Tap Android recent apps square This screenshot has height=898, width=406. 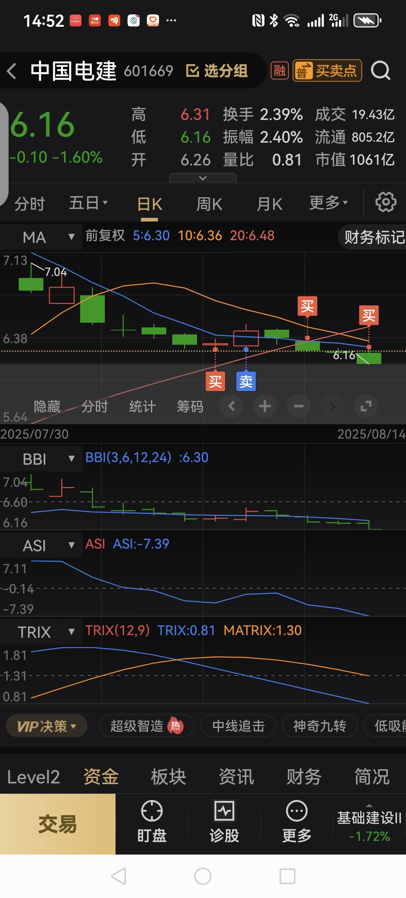(x=287, y=876)
